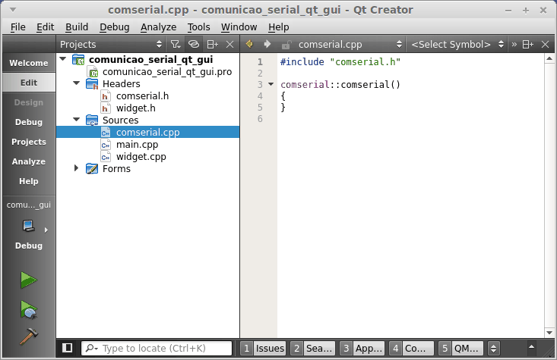Toggle output pane maximize arrow
Image resolution: width=557 pixels, height=360 pixels.
click(531, 347)
